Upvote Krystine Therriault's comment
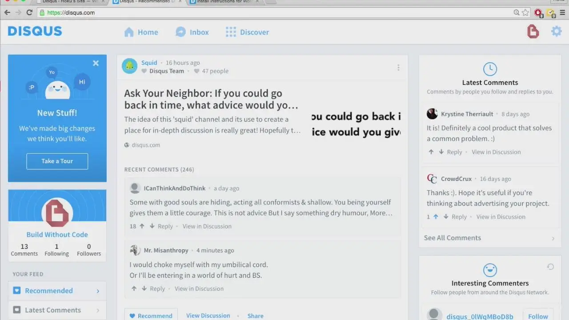Screen dimensions: 569x320 click(431, 152)
